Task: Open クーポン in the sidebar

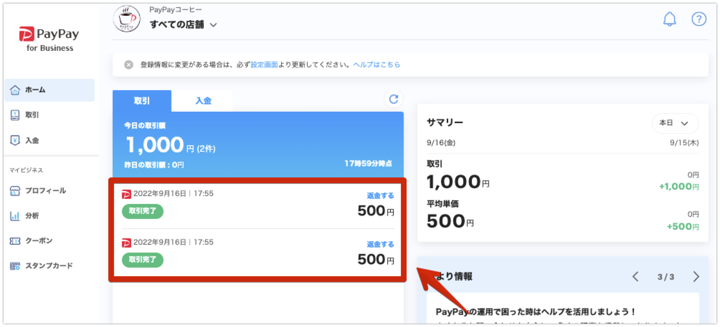Action: click(x=49, y=241)
